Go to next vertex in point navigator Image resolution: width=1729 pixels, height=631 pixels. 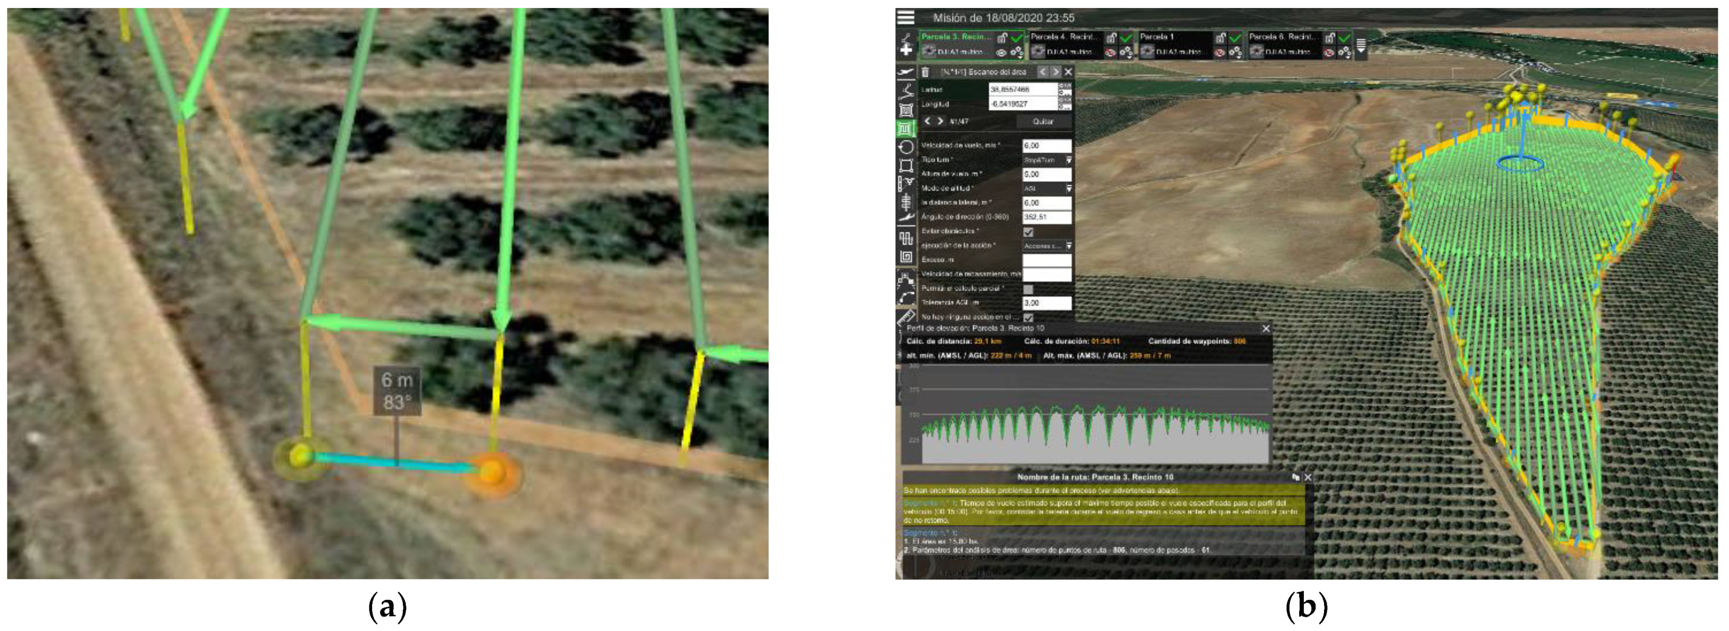pos(940,121)
